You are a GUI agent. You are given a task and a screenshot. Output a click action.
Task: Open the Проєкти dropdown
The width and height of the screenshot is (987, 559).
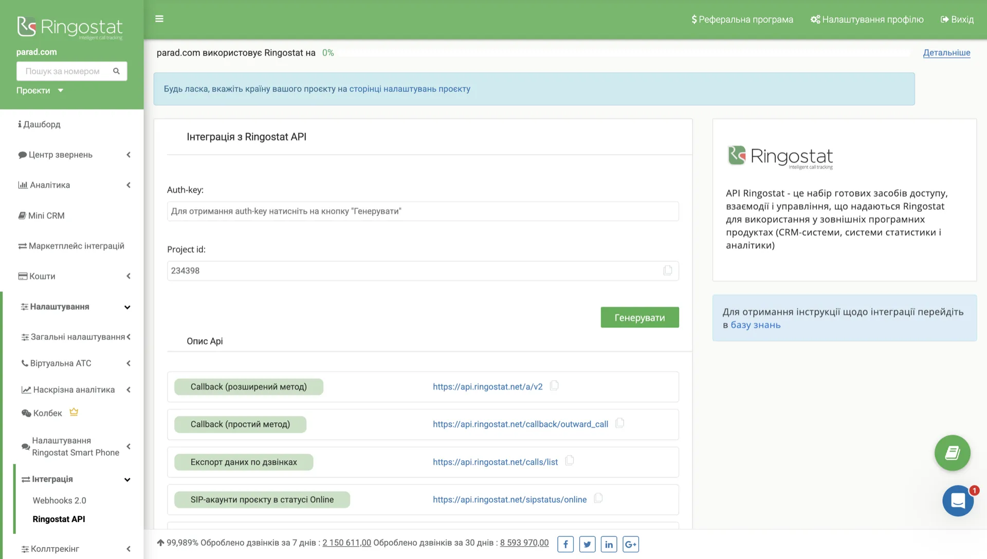point(40,90)
